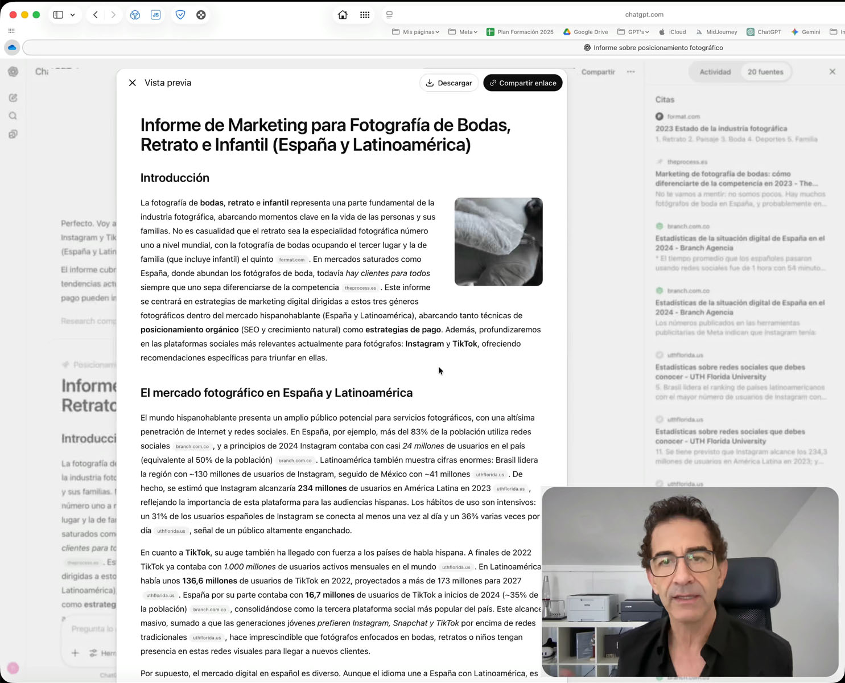Open the ChatGPT bookmark

pyautogui.click(x=764, y=32)
